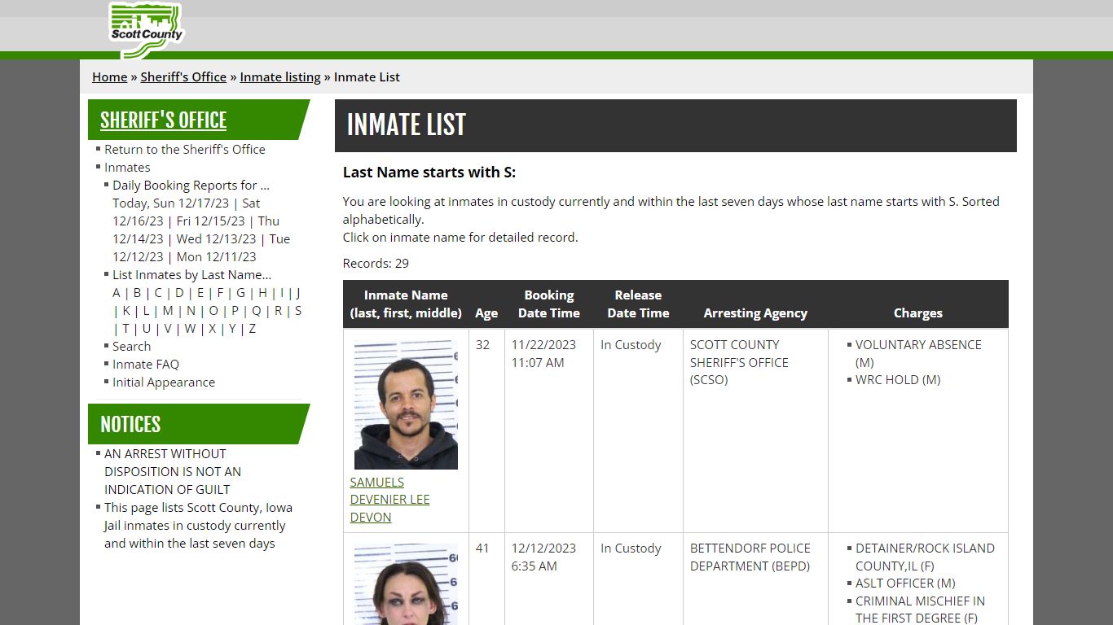Click the Inmate Name column header
The width and height of the screenshot is (1113, 625).
[x=406, y=304]
